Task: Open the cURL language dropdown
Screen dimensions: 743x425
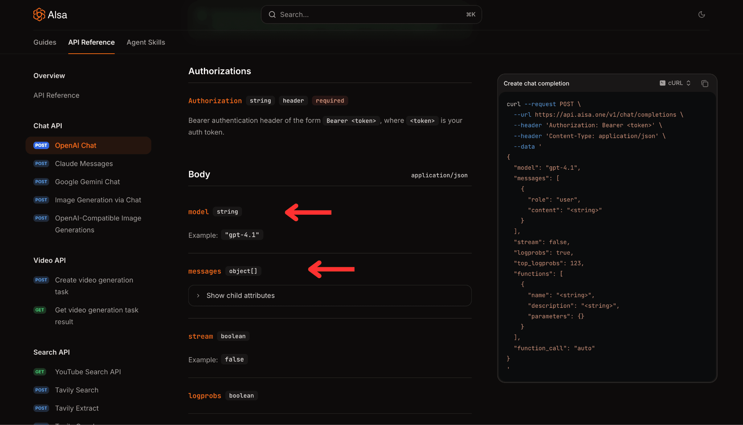Action: coord(675,83)
